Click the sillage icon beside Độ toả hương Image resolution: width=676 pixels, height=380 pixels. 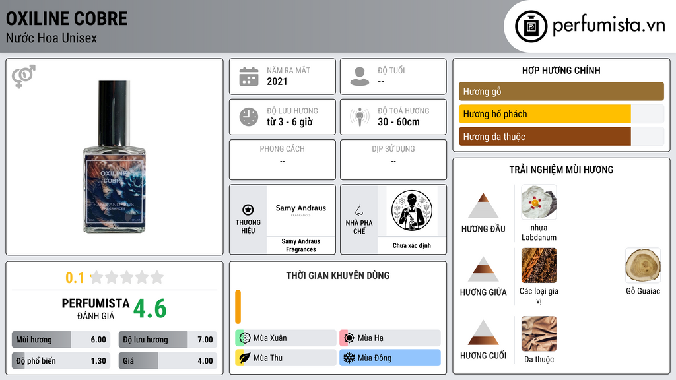click(x=360, y=117)
